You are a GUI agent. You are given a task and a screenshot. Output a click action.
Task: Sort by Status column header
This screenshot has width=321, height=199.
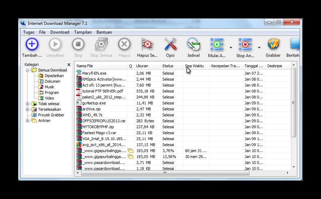[x=172, y=66]
